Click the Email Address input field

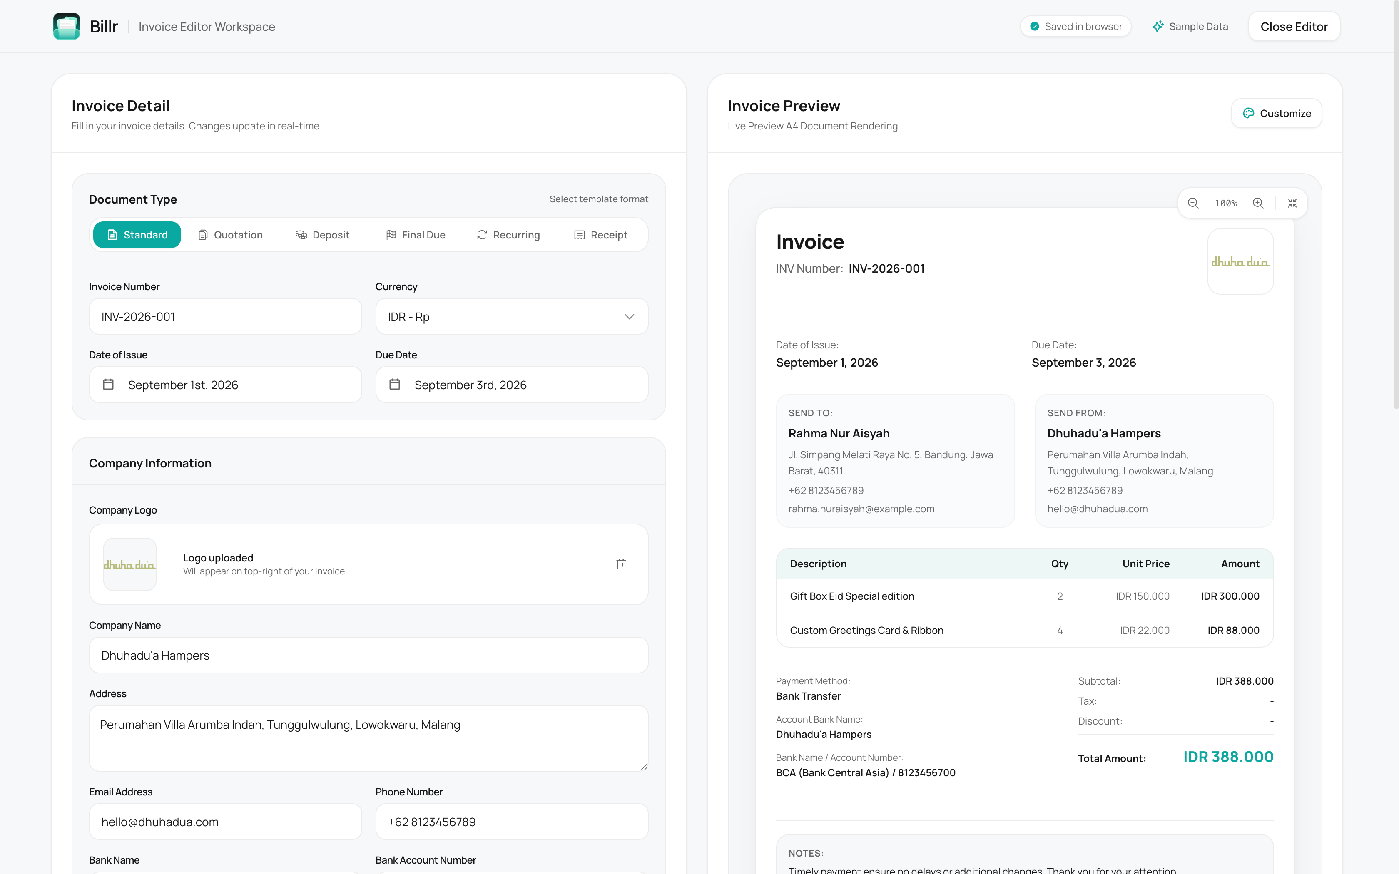tap(225, 822)
